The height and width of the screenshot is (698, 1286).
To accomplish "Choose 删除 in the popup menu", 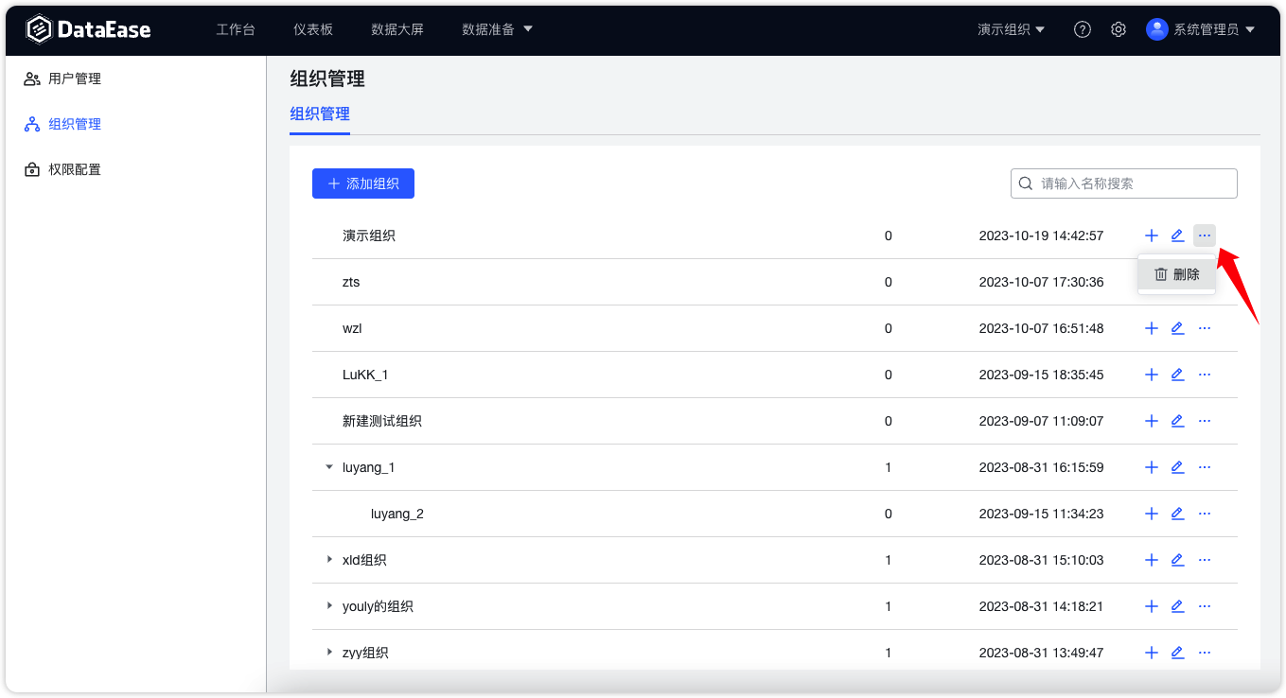I will (x=1177, y=274).
